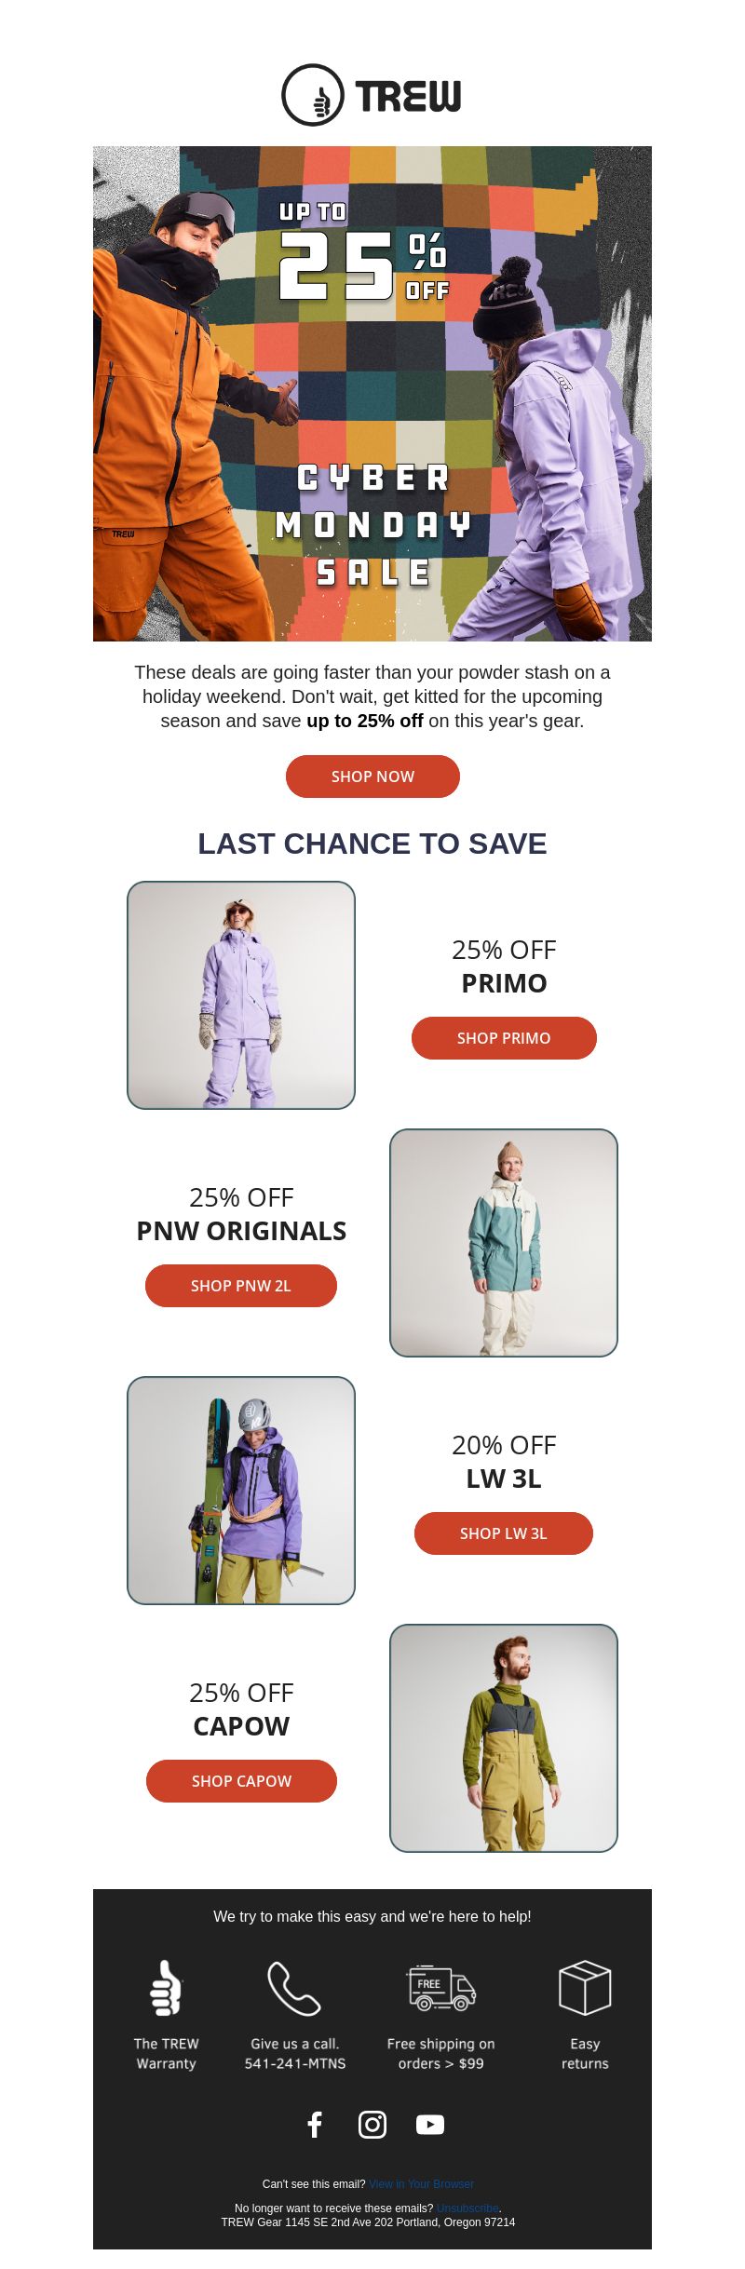Click the SHOP LW 3L button
The height and width of the screenshot is (2269, 745).
click(504, 1533)
